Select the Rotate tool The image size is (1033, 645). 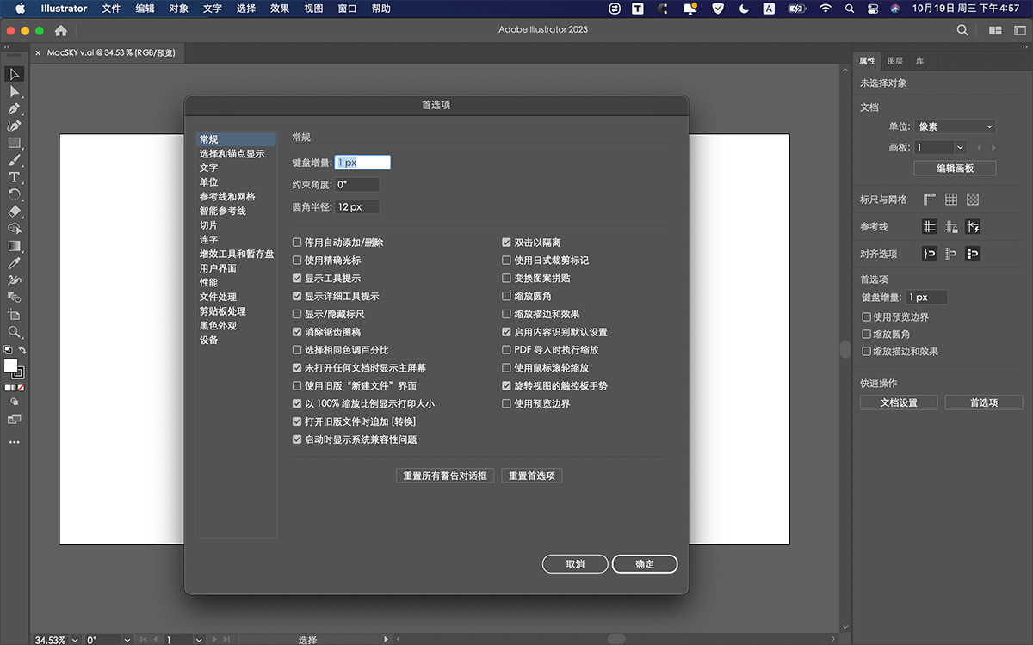coord(15,194)
